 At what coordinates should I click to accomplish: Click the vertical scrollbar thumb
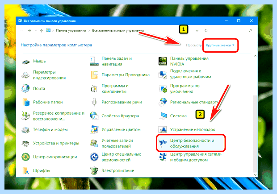(255, 133)
